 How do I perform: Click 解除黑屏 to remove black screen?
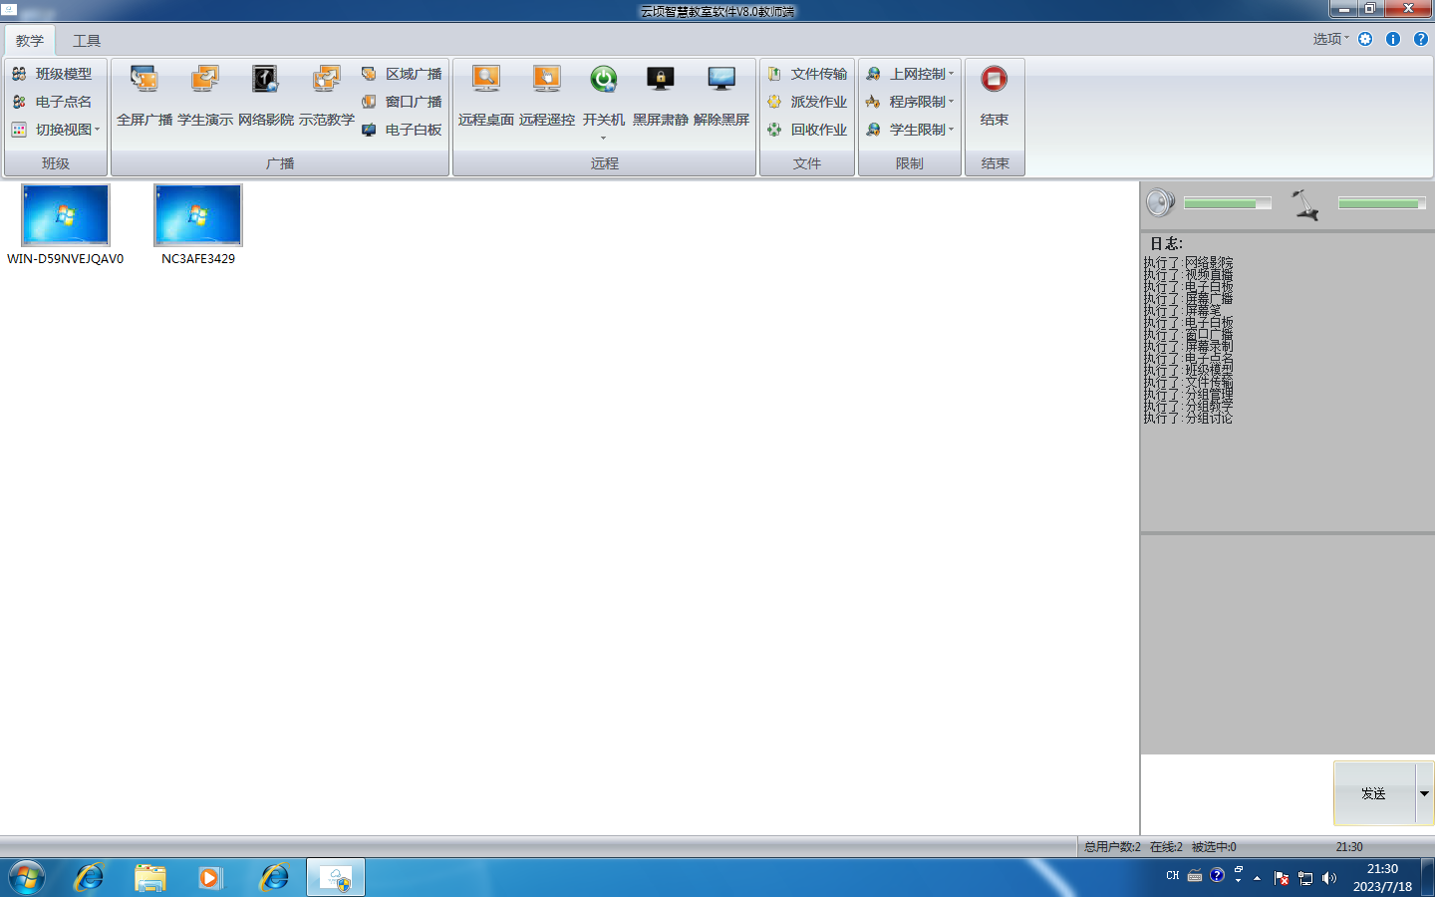tap(720, 95)
